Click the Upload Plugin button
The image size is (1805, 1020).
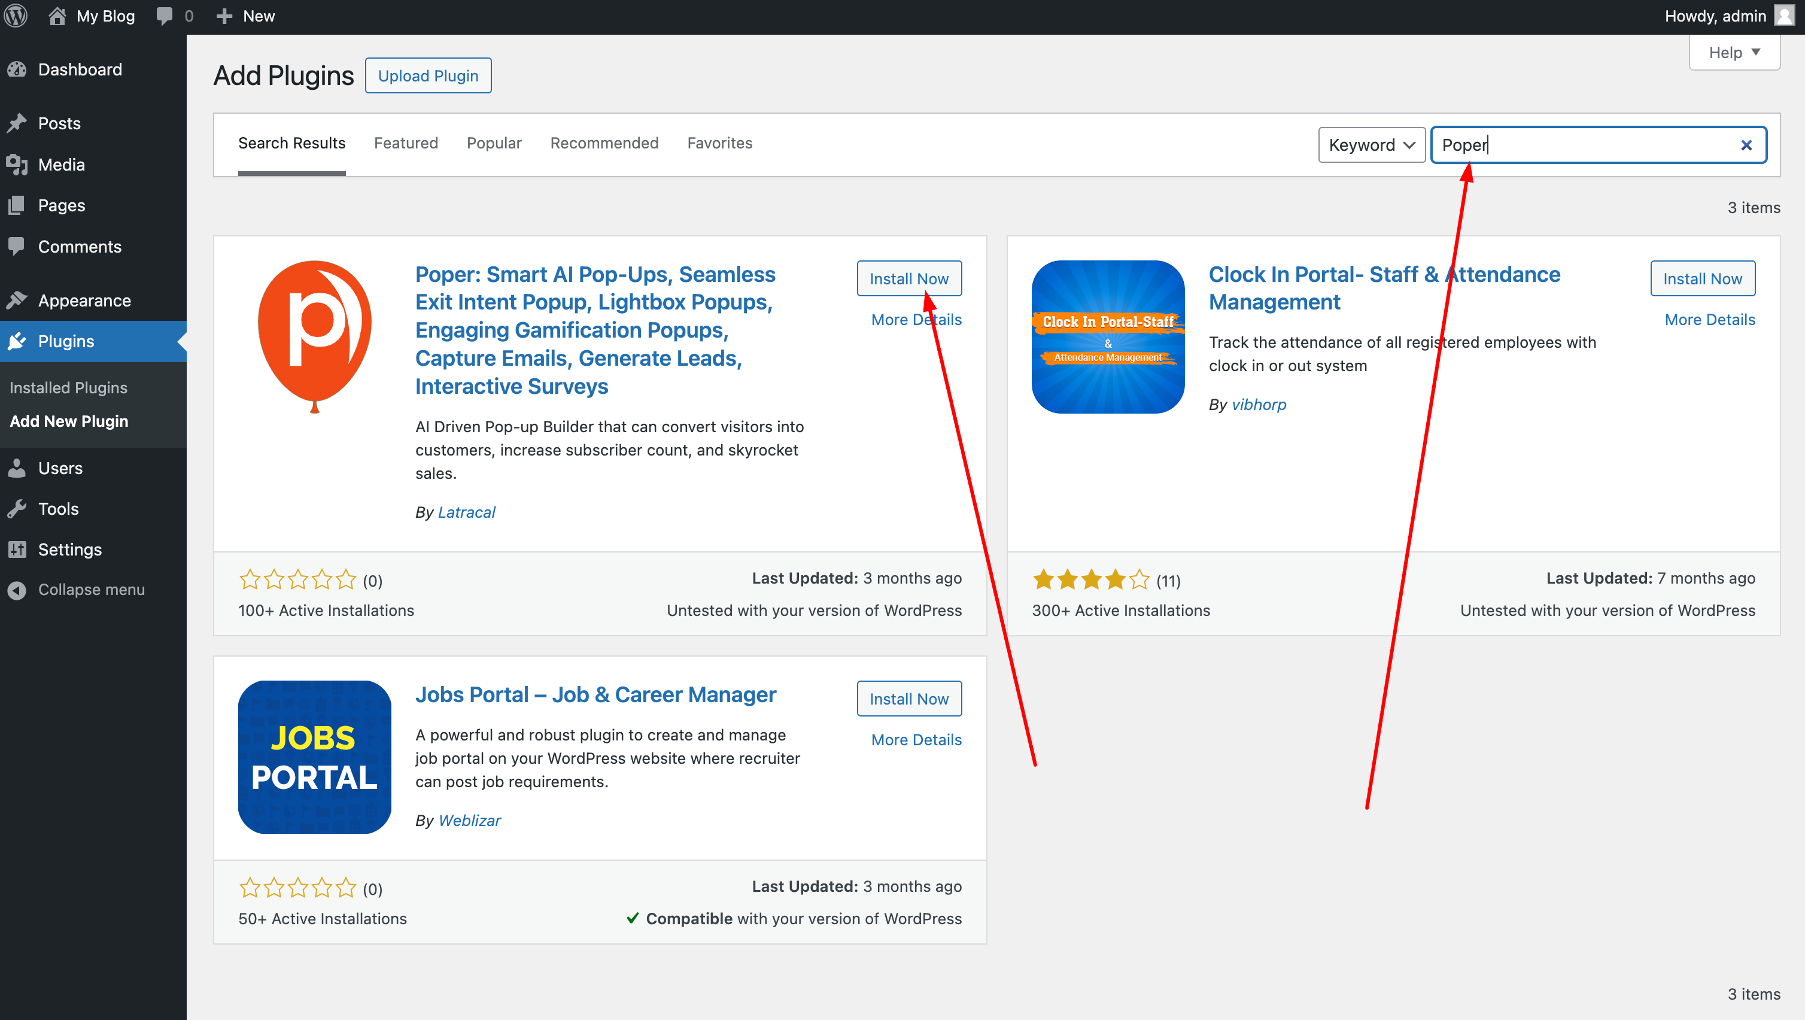(428, 75)
